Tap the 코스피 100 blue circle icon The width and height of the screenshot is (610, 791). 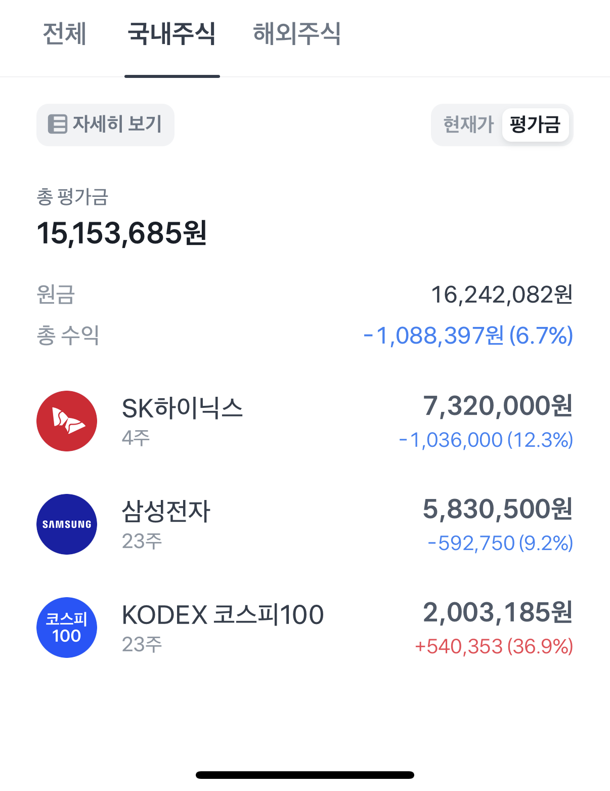pos(67,628)
